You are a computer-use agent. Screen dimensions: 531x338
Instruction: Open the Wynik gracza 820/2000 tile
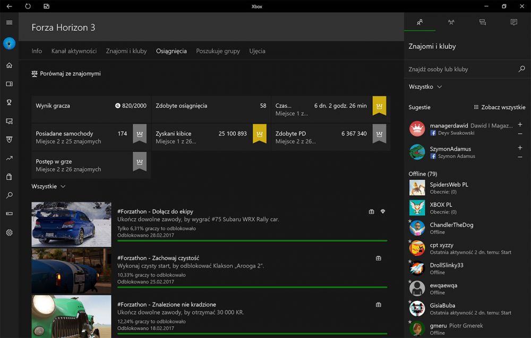[91, 109]
